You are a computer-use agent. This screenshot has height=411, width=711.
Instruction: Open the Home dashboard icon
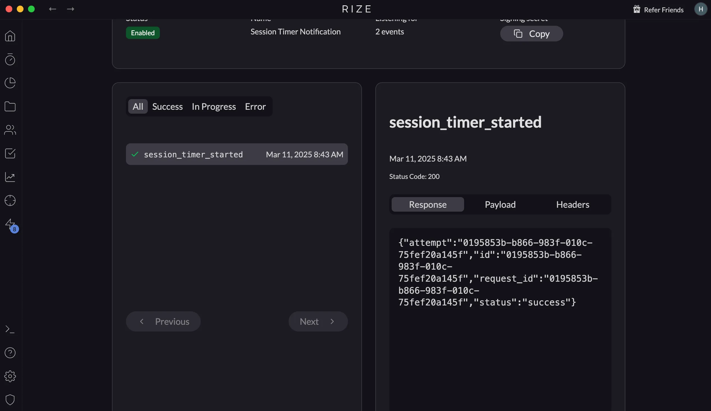(x=10, y=36)
